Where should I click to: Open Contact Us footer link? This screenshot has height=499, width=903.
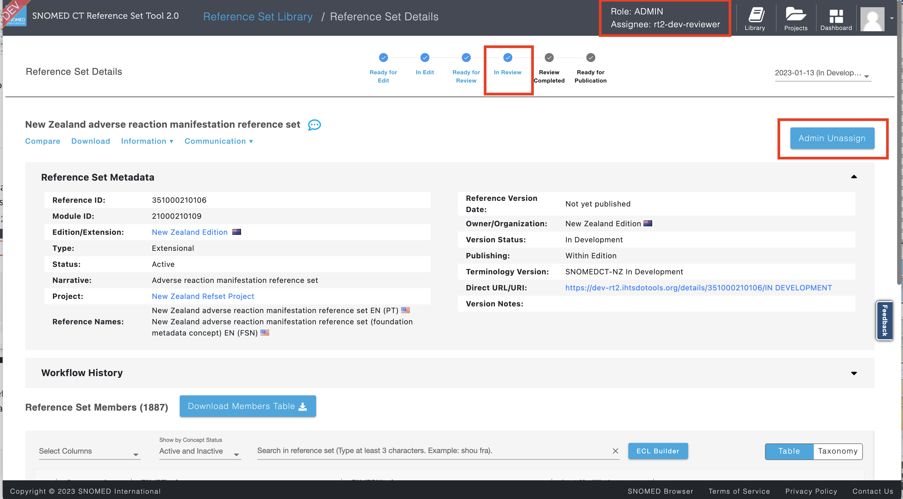873,491
